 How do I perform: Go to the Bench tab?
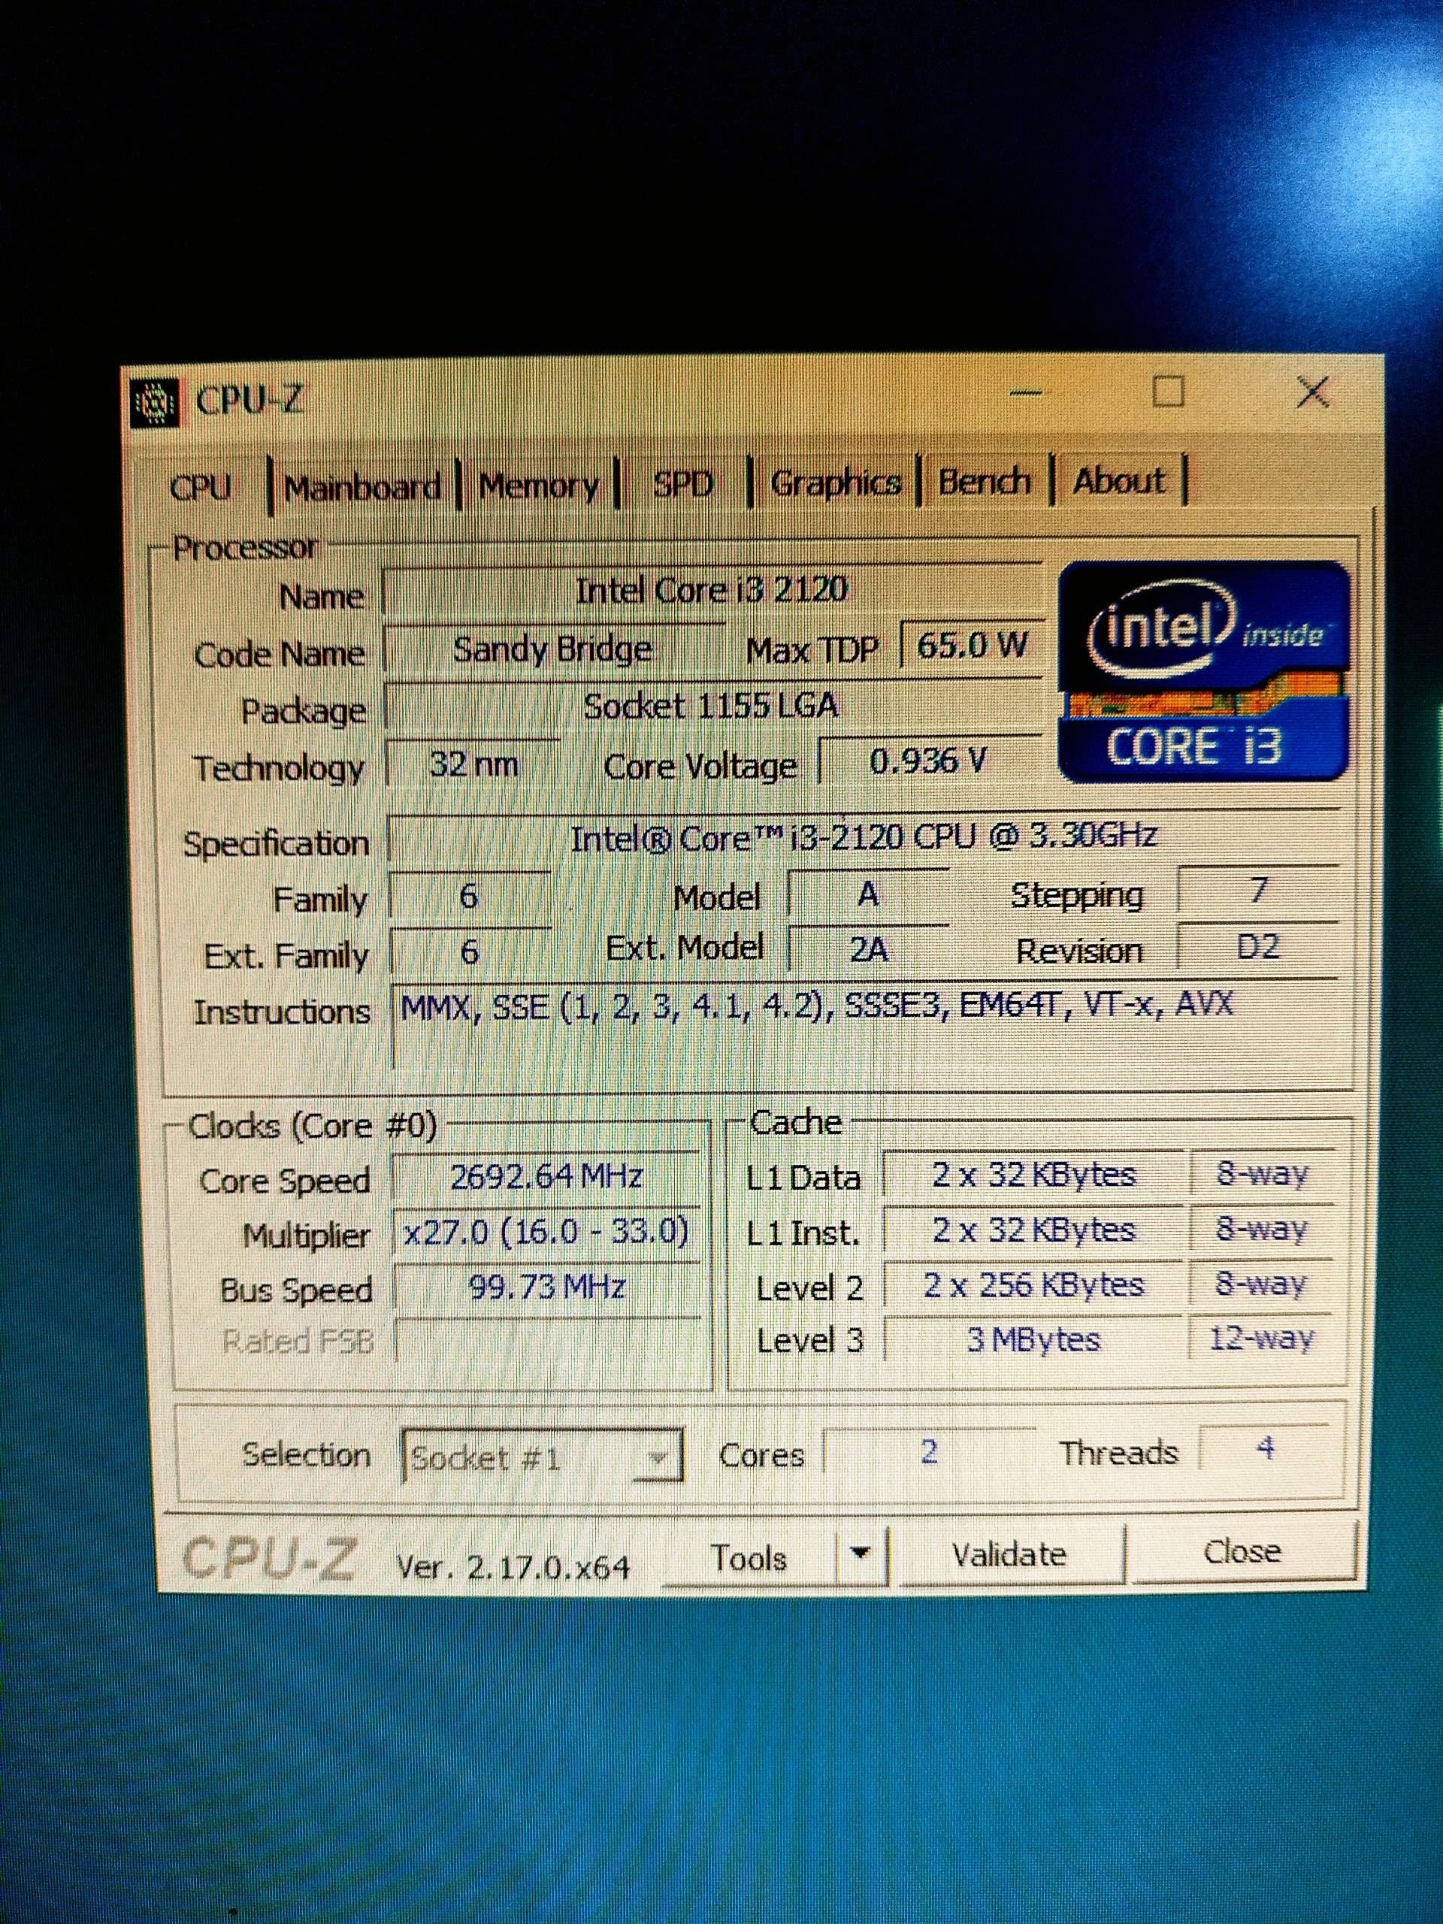click(x=985, y=481)
